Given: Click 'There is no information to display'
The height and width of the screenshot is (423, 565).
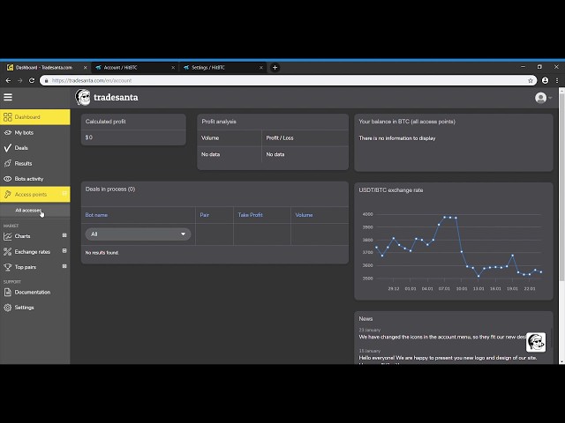Looking at the screenshot, I should [x=397, y=138].
